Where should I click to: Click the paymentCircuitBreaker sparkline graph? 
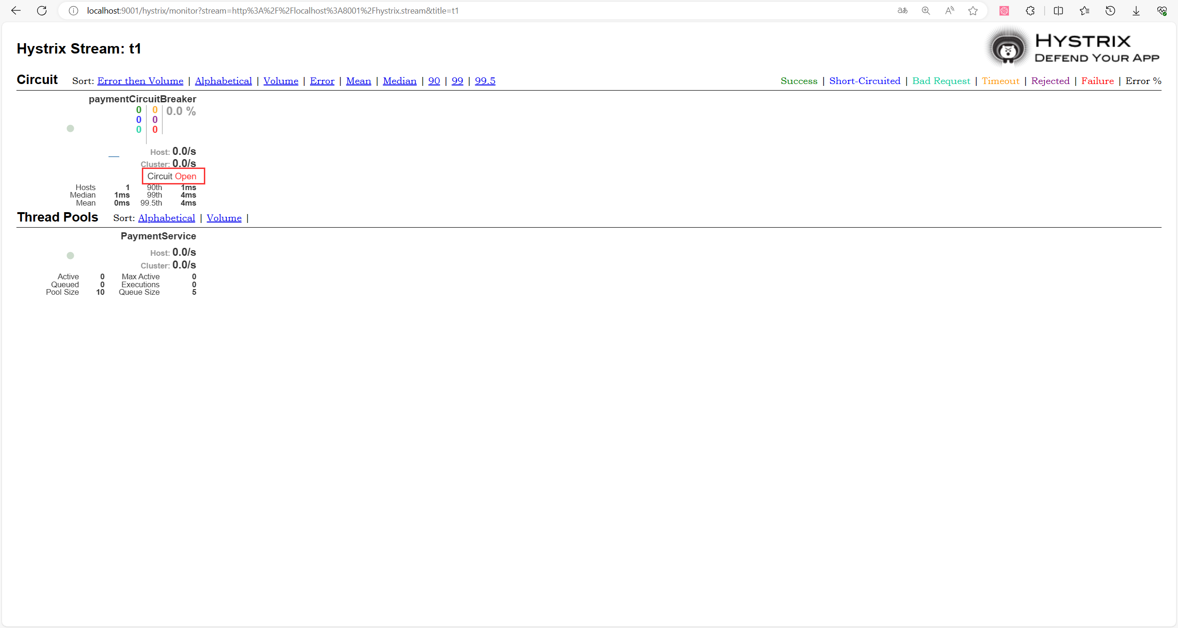click(x=114, y=156)
